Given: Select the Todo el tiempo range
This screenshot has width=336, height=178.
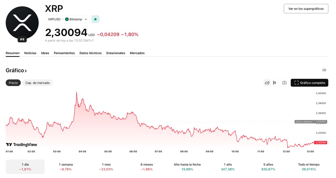Looking at the screenshot, I should (309, 167).
